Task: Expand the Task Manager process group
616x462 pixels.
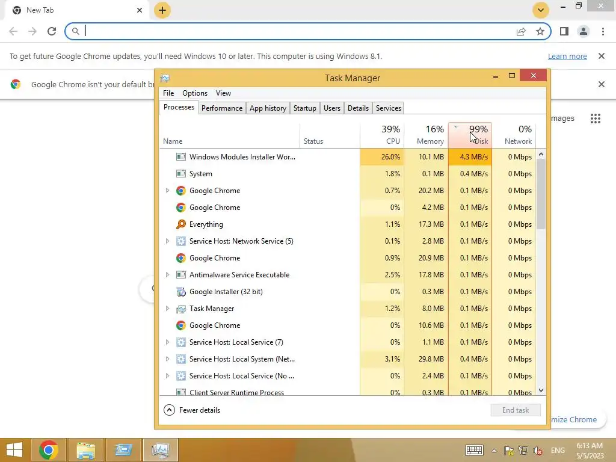Action: point(167,309)
